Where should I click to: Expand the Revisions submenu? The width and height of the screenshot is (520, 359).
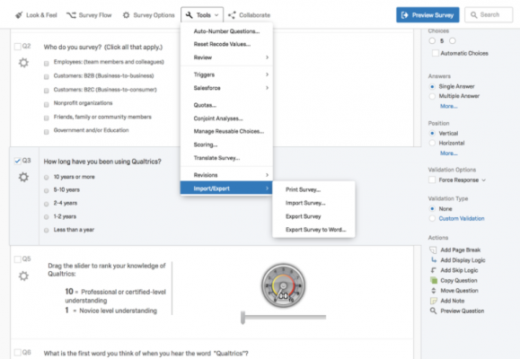[226, 175]
